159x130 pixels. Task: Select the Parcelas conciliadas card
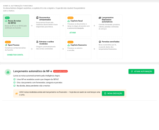point(110,49)
